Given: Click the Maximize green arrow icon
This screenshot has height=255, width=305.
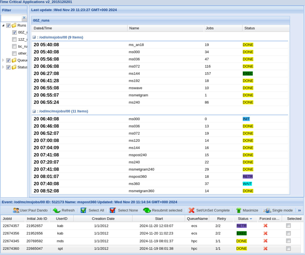Looking at the screenshot, I should tap(238, 210).
